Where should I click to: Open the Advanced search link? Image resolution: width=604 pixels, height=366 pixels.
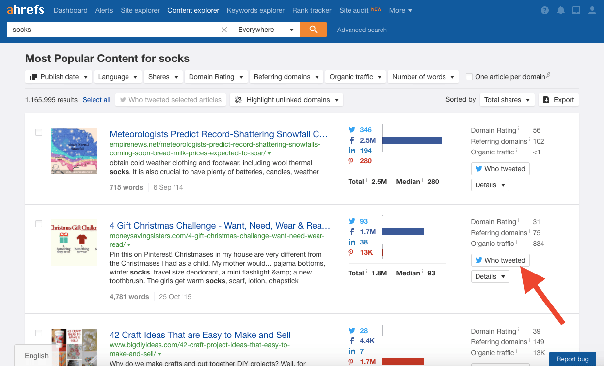(362, 30)
